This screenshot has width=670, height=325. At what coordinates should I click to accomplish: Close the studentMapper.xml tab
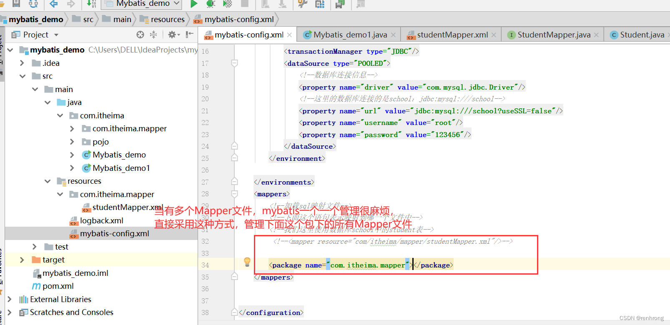tap(494, 35)
